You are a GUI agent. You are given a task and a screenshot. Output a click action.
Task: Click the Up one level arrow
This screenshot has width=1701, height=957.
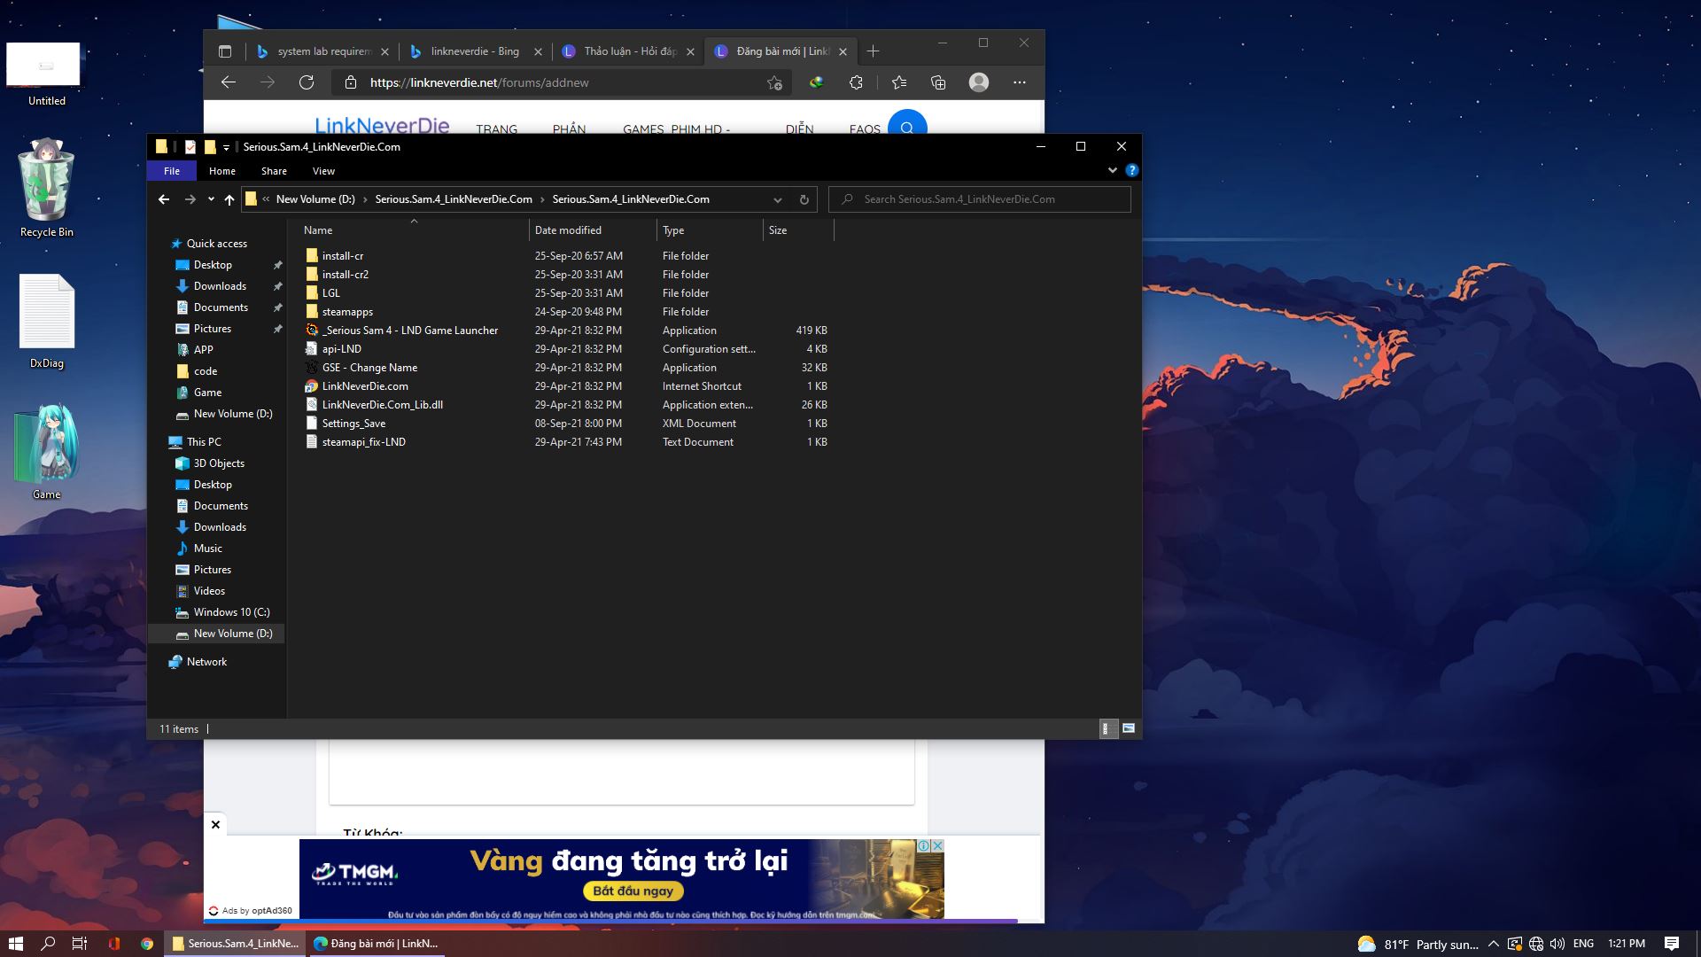tap(229, 199)
